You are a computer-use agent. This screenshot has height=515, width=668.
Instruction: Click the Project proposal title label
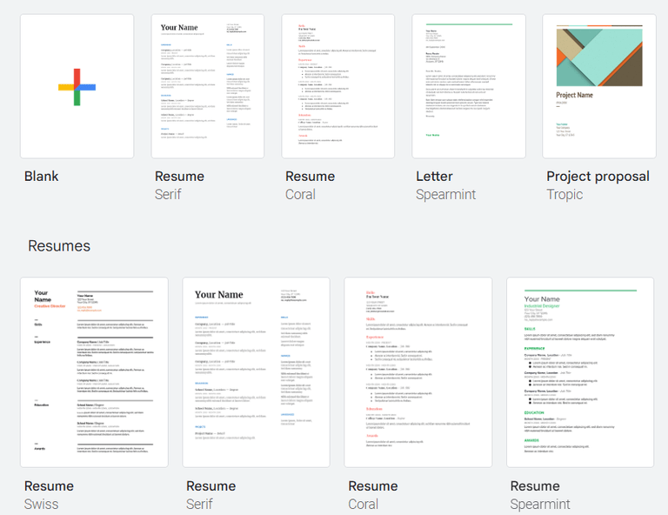pos(598,177)
